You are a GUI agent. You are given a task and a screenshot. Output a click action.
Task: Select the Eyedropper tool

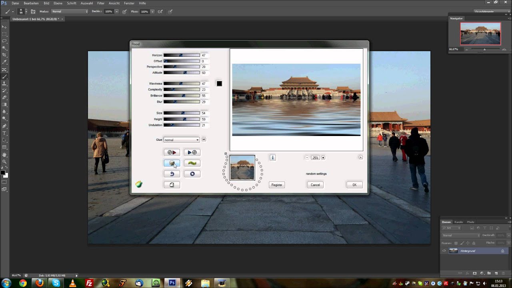pyautogui.click(x=4, y=62)
